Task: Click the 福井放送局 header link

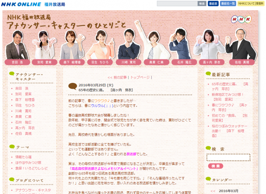Action: tap(55, 4)
